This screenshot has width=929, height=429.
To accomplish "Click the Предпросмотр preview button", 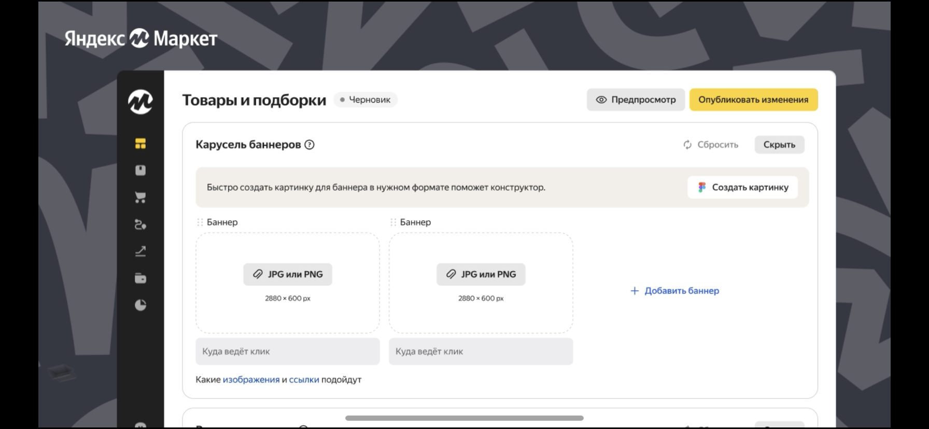I will 636,99.
